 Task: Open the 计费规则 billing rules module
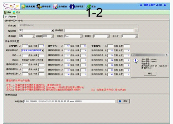click(x=28, y=7)
